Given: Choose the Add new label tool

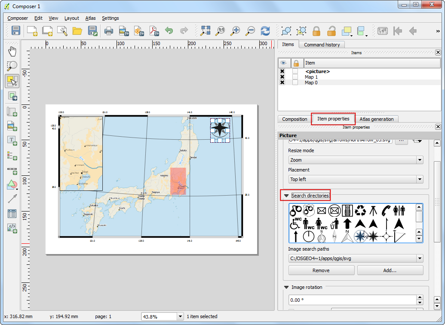Looking at the screenshot, I should point(12,140).
